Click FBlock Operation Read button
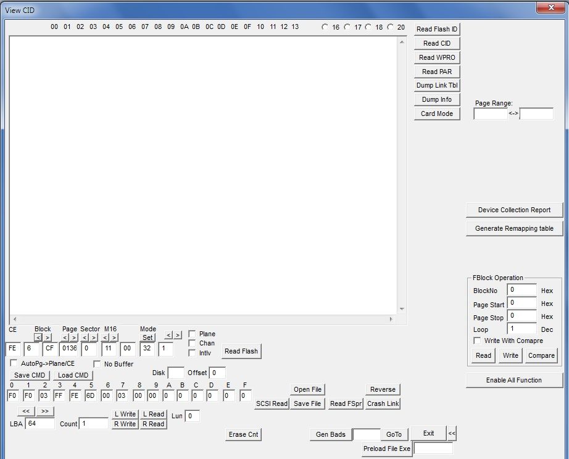This screenshot has width=569, height=459. pyautogui.click(x=483, y=355)
